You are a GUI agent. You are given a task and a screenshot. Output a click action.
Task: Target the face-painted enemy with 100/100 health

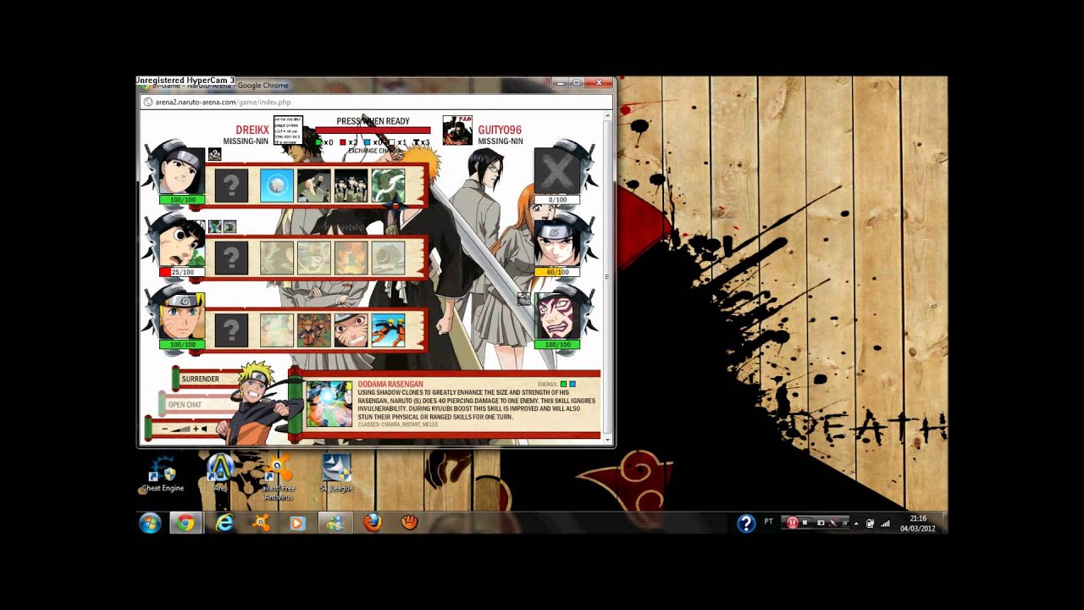(x=556, y=316)
